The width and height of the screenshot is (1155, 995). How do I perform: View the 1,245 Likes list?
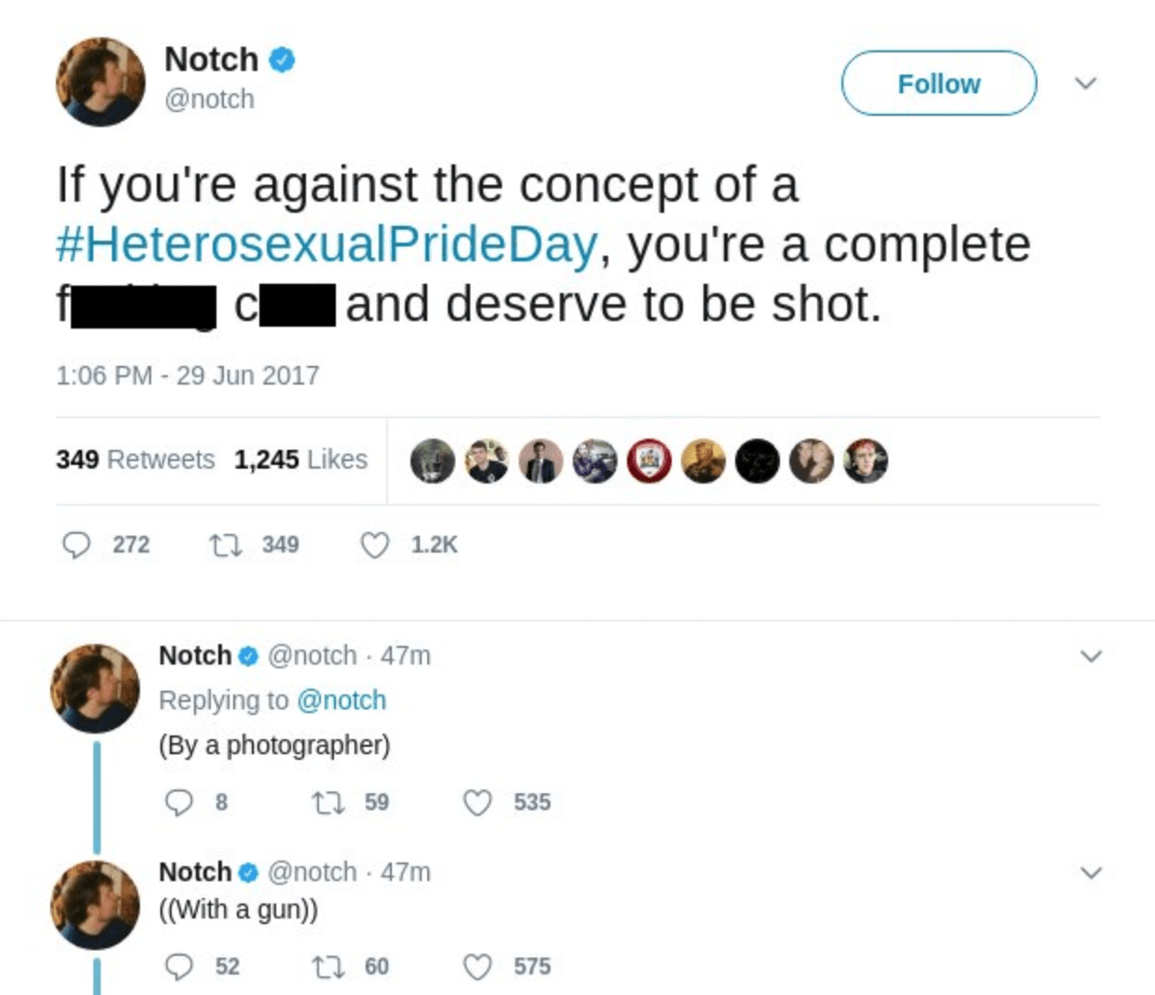[300, 459]
